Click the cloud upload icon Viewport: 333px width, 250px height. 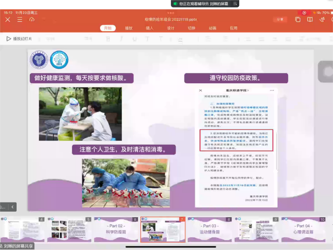(x=32, y=19)
